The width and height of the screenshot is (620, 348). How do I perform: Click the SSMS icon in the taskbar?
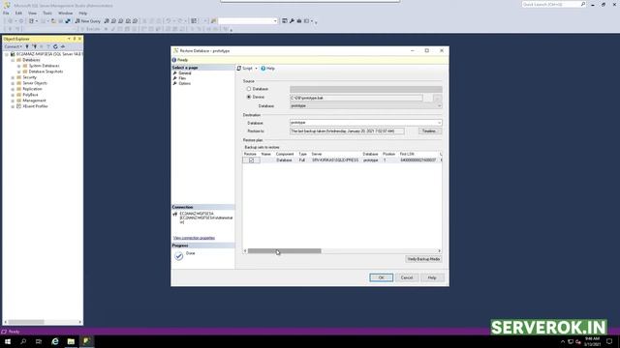point(86,341)
